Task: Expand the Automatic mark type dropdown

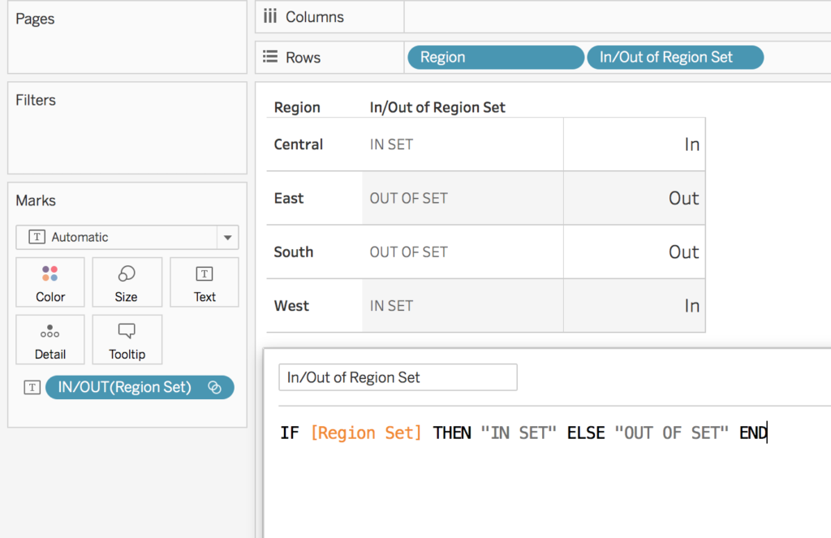Action: click(226, 238)
